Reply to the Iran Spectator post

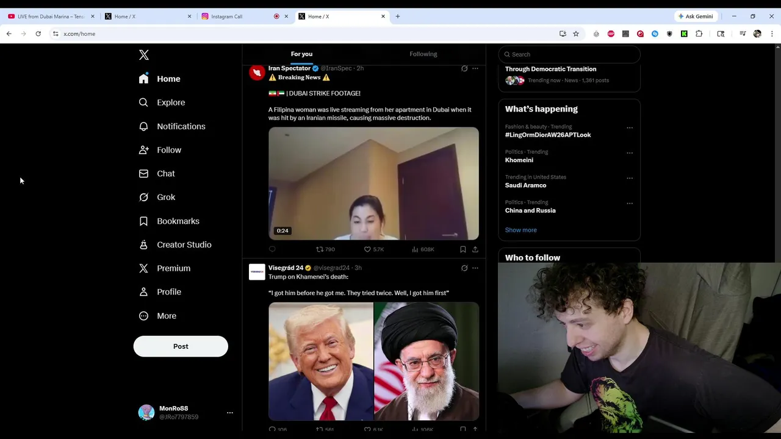click(x=272, y=249)
